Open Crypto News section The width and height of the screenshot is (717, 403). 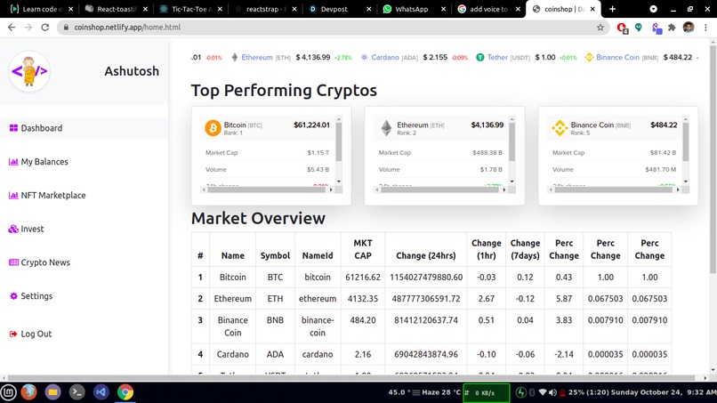tap(45, 262)
